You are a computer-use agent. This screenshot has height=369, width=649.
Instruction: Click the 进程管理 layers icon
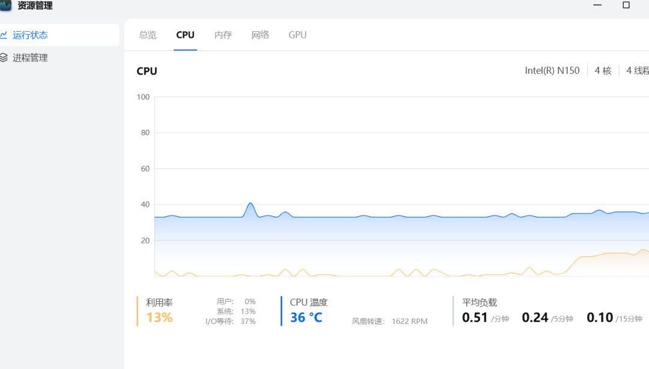pos(4,58)
